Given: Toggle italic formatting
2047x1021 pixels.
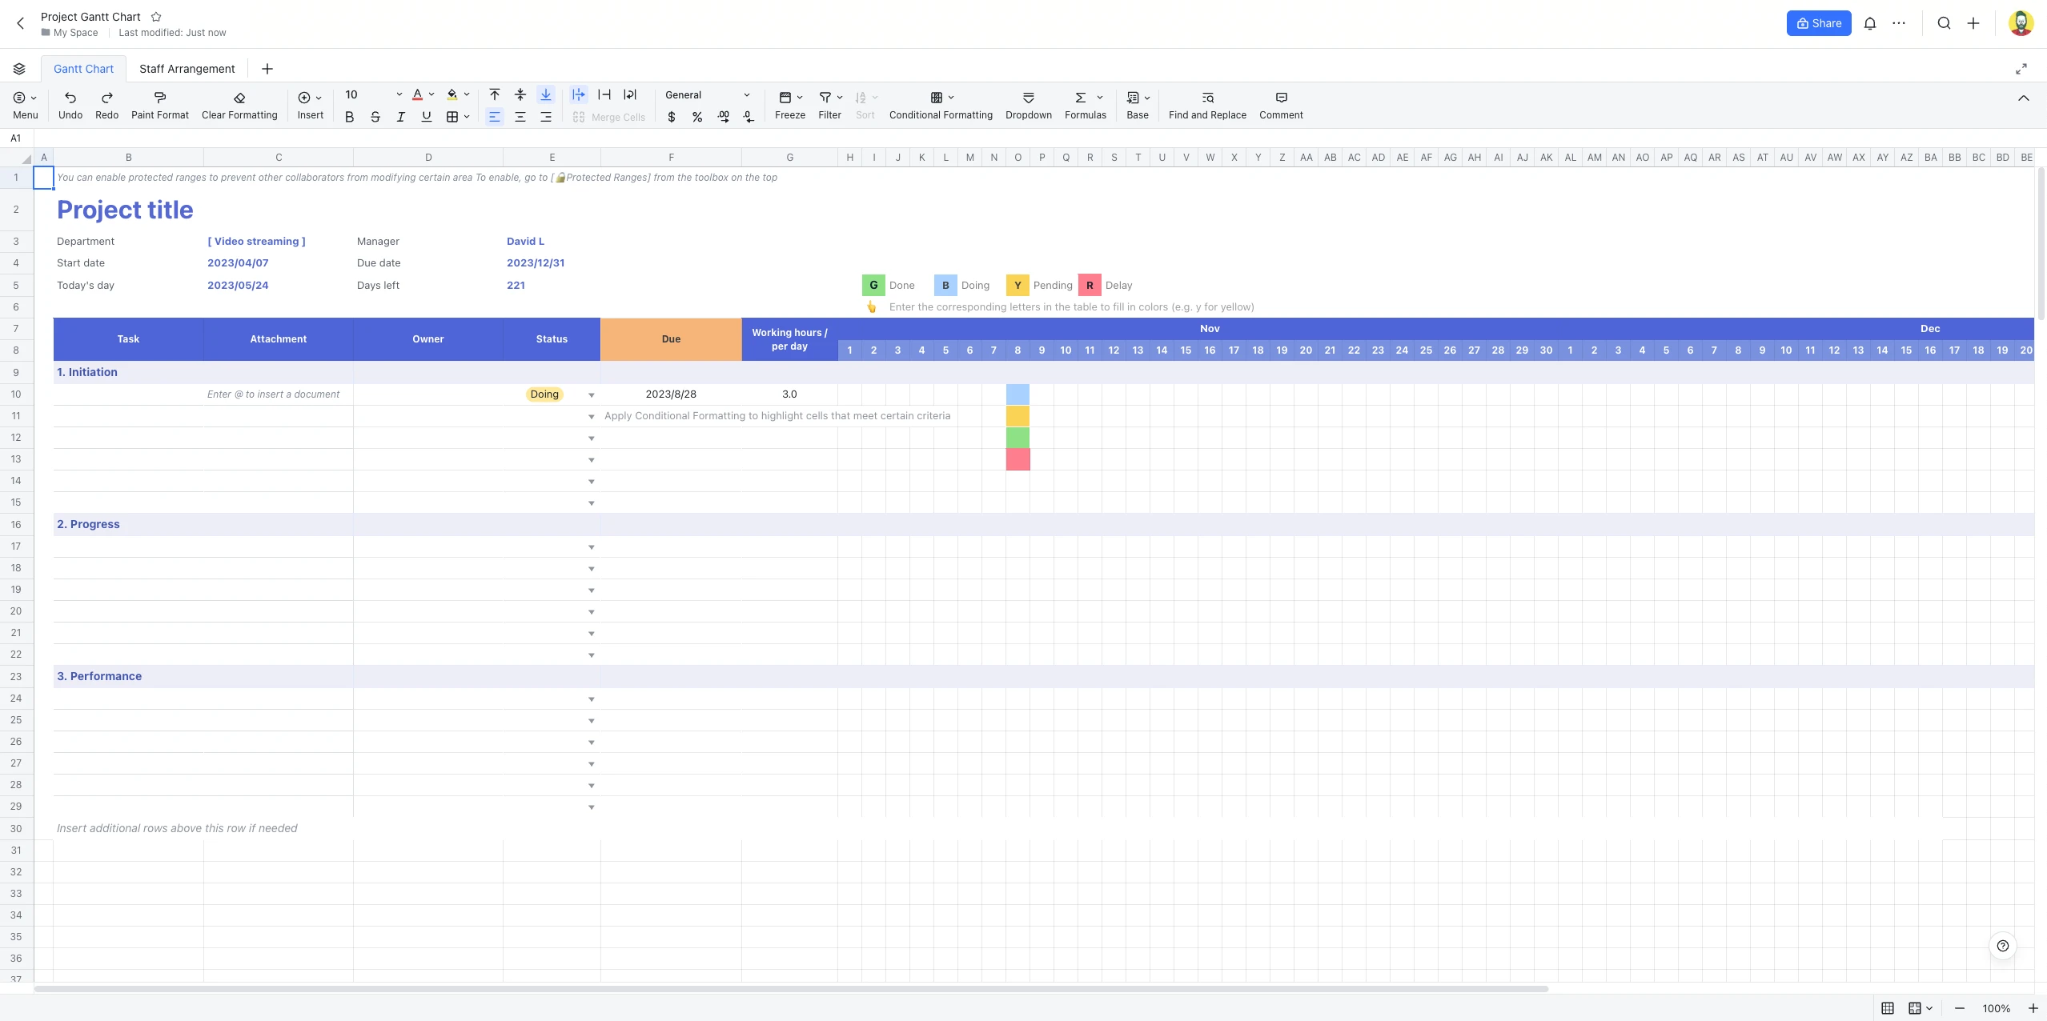Looking at the screenshot, I should point(400,117).
